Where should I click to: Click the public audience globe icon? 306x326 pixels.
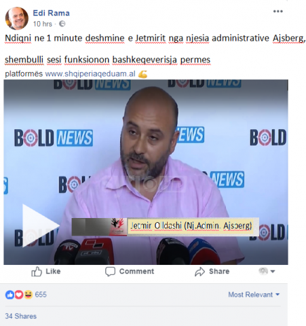62,24
